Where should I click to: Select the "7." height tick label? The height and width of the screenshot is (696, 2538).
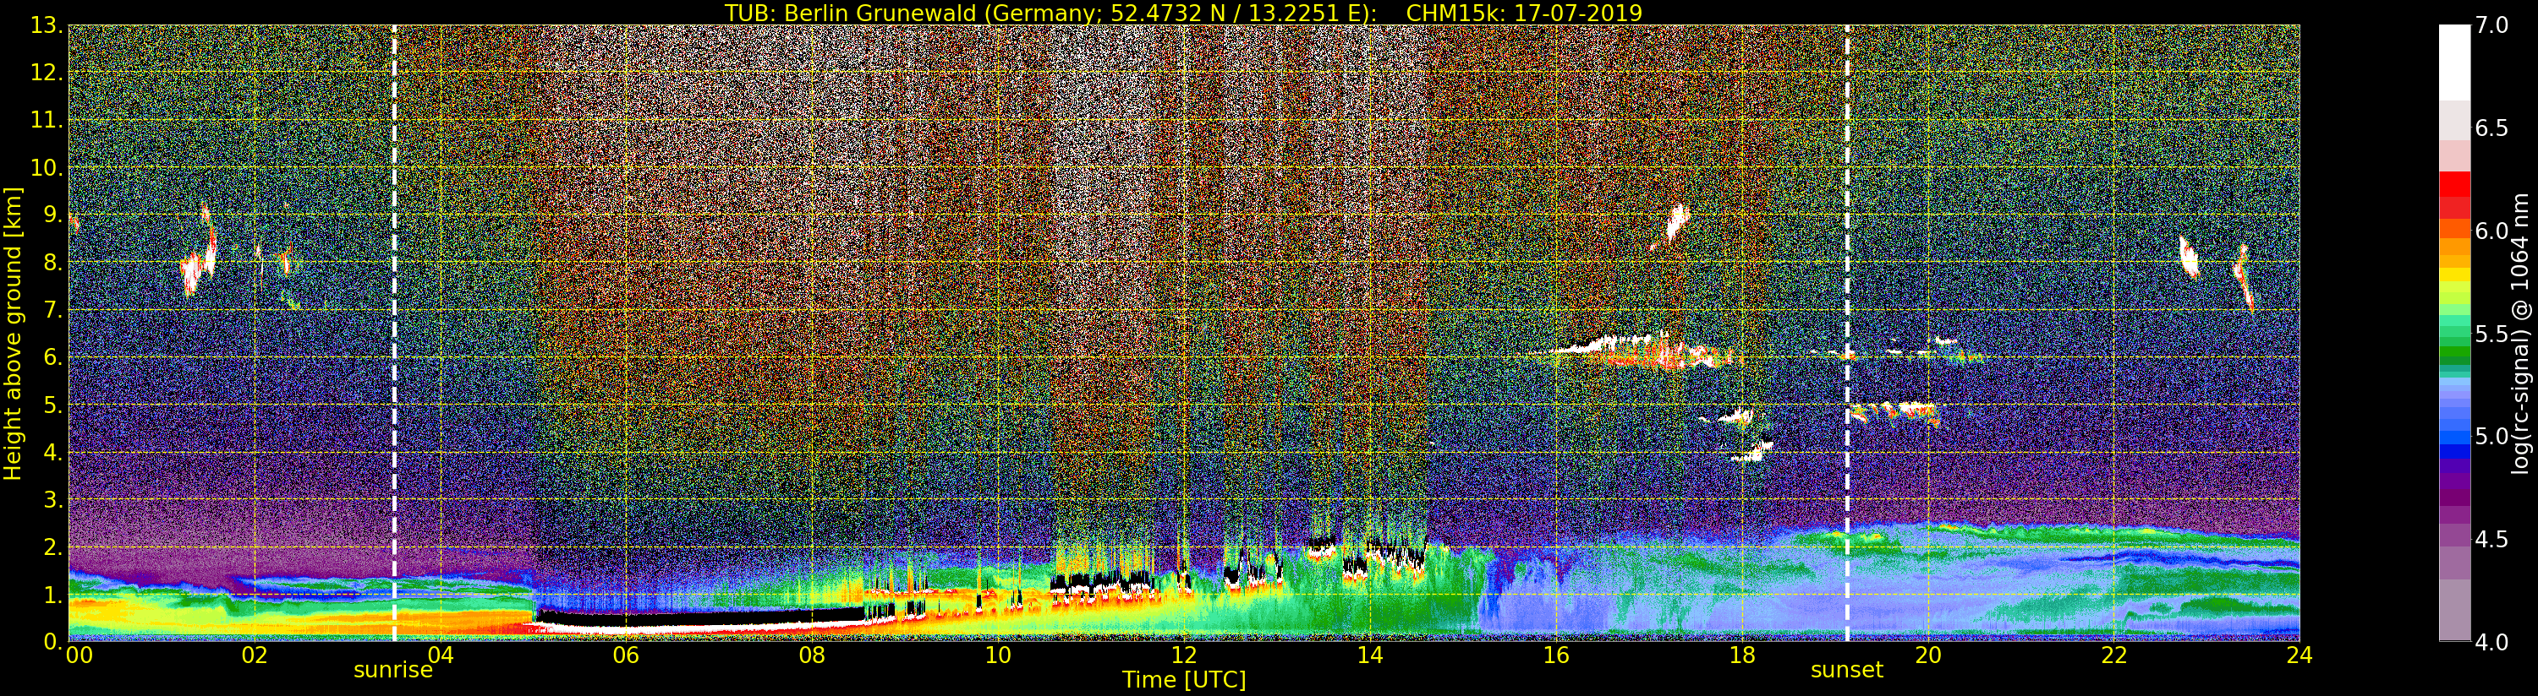click(x=53, y=310)
